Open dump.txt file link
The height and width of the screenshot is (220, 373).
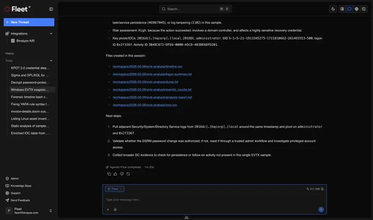point(145,82)
